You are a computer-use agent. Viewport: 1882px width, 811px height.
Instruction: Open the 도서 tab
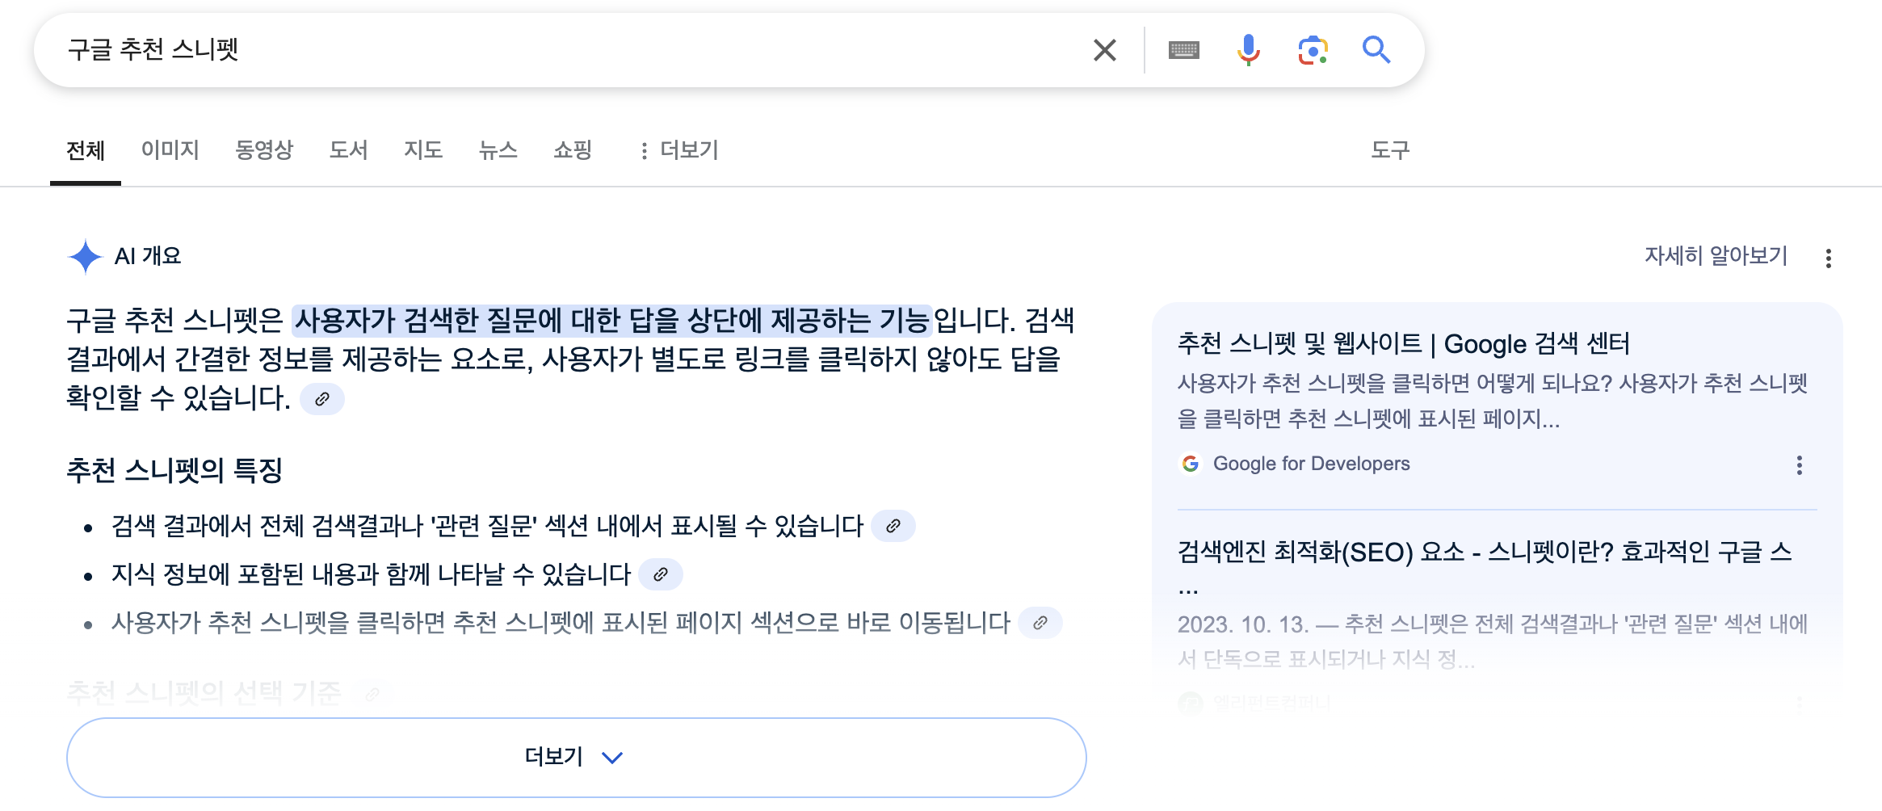coord(348,149)
